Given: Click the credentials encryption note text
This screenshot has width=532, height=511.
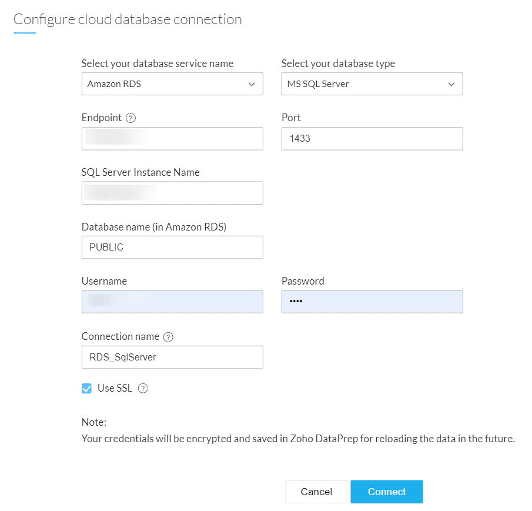Looking at the screenshot, I should point(298,439).
